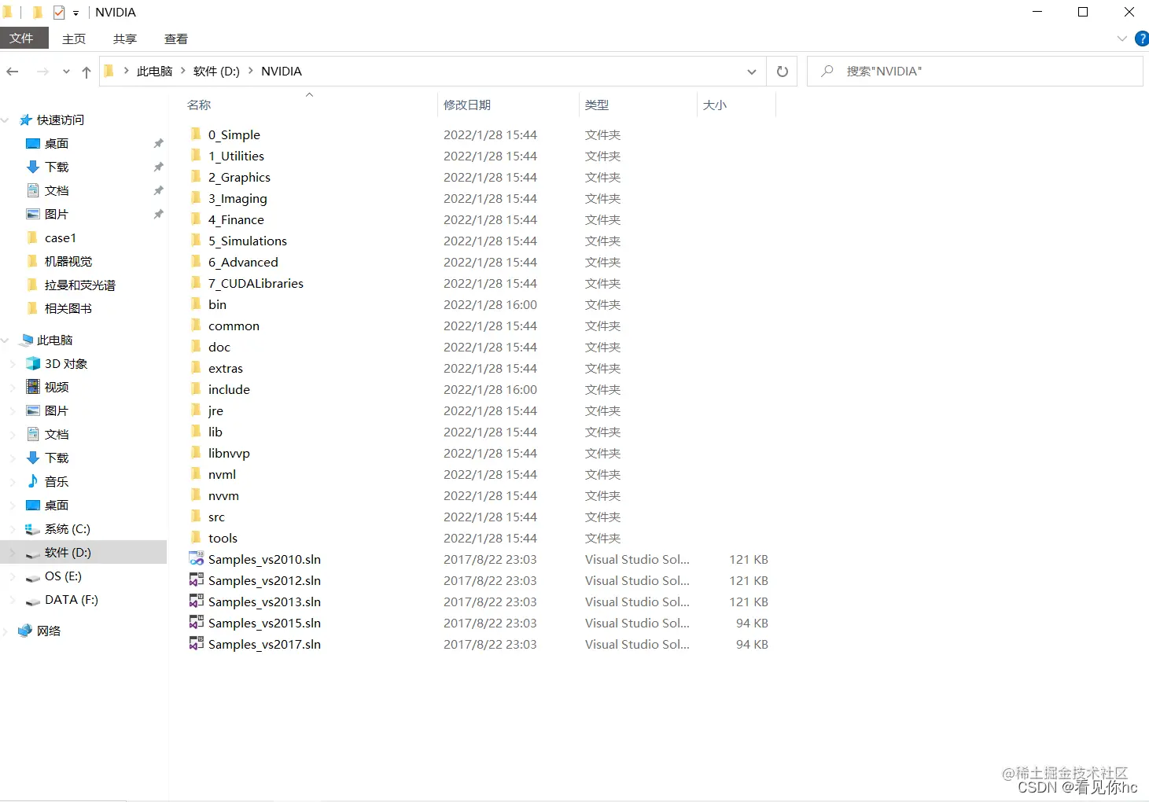Click the 网络 network icon

coord(25,631)
